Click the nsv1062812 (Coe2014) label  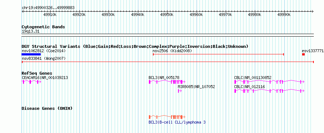click(44, 51)
